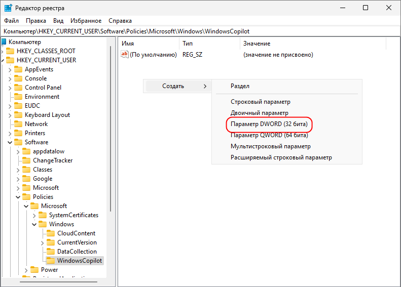Collapse the Policies tree node
Screen dimensions: 401x287
point(18,197)
